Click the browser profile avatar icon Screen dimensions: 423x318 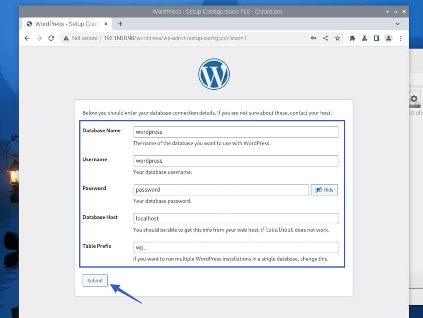tap(388, 38)
